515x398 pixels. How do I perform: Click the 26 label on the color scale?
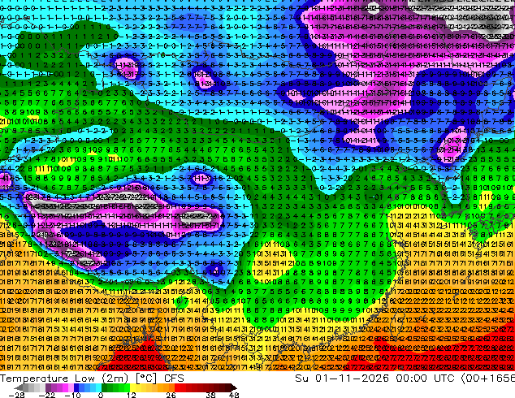pyautogui.click(x=171, y=395)
